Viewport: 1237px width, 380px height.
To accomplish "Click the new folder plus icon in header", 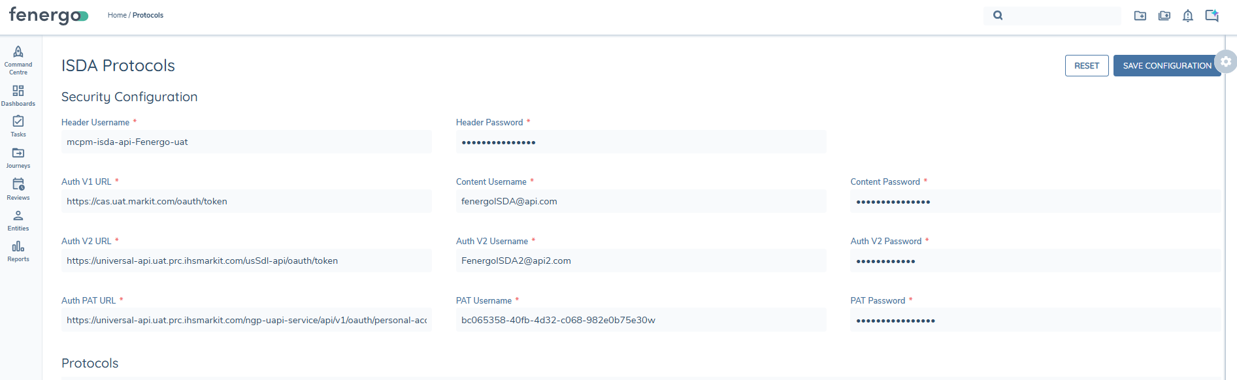I will [x=1140, y=15].
